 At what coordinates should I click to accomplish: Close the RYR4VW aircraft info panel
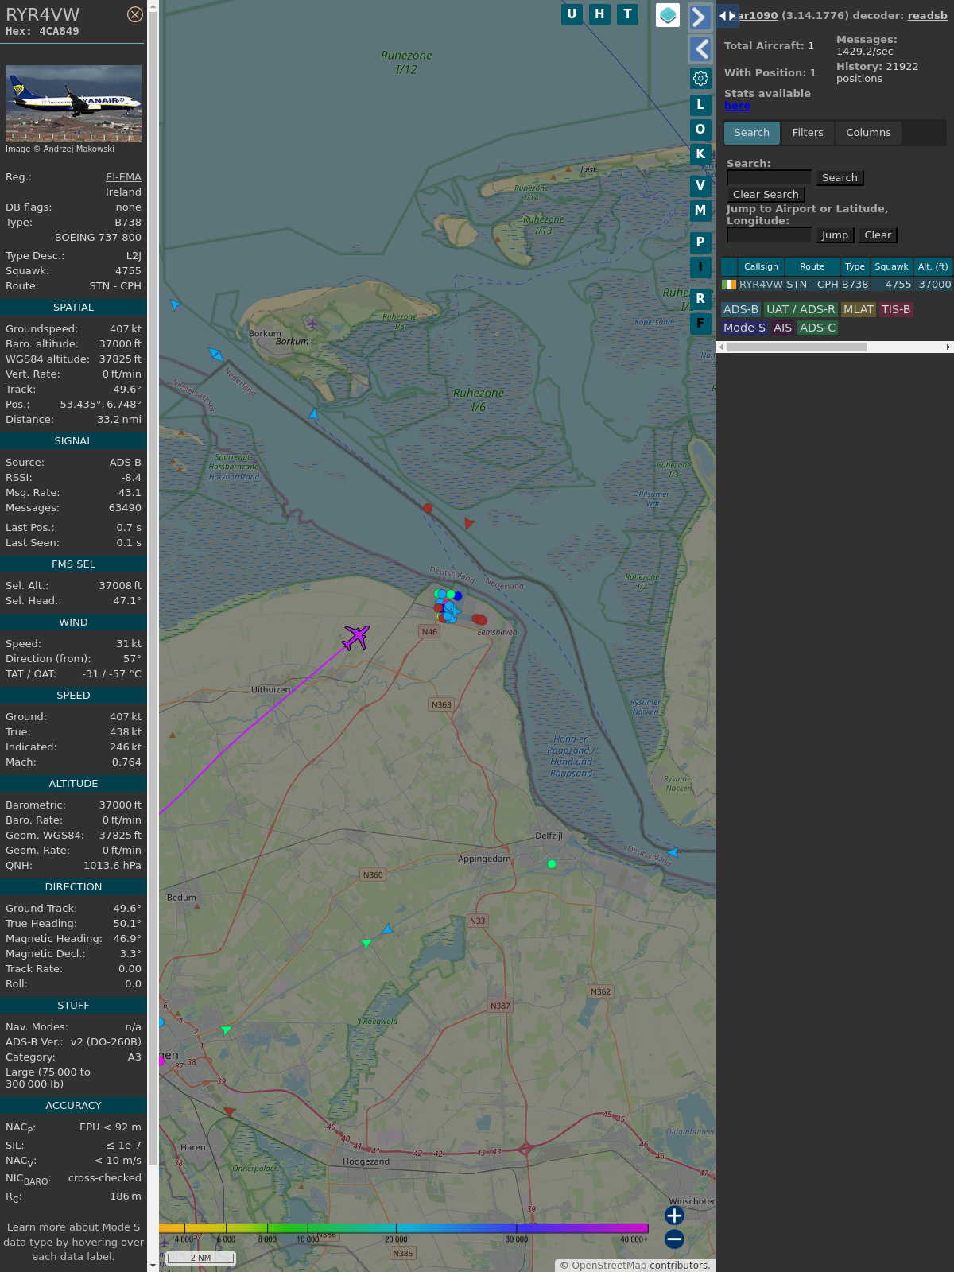pos(135,14)
